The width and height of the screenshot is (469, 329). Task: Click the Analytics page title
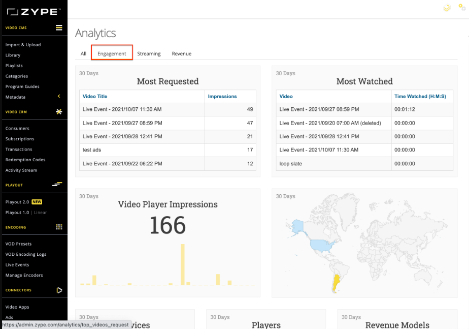point(95,33)
